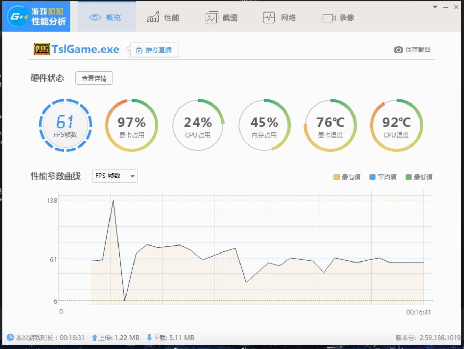
Task: Click the 推荐直播 button
Action: tap(154, 50)
